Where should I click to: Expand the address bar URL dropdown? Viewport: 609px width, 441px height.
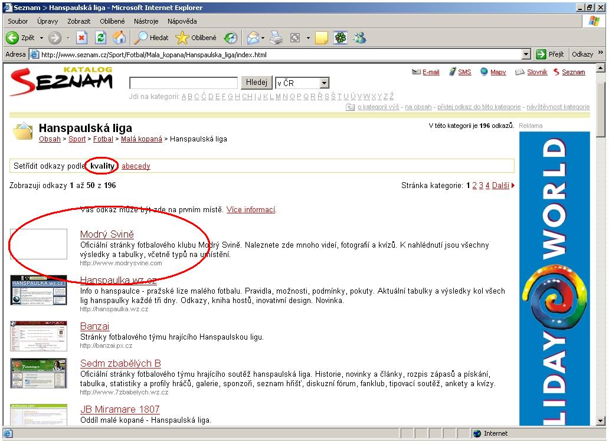tap(526, 54)
